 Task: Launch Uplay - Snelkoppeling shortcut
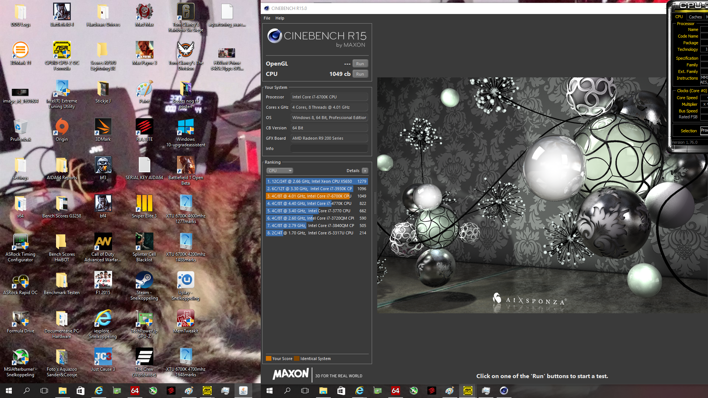[186, 285]
